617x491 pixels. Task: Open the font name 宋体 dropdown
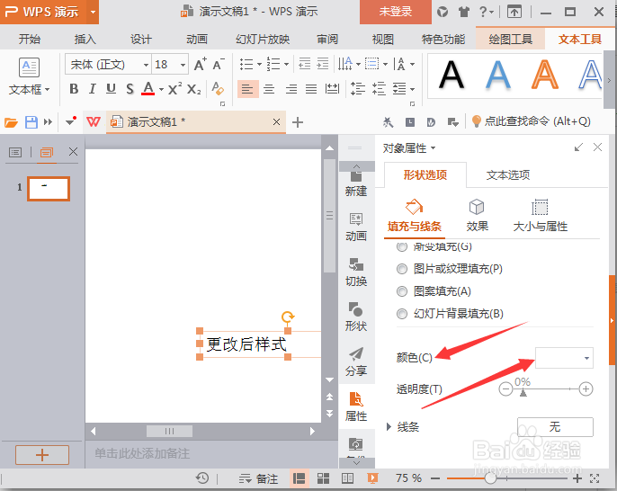pos(146,65)
